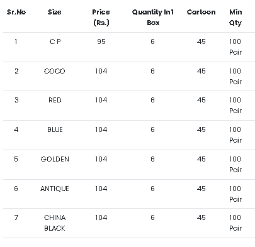Image resolution: width=255 pixels, height=247 pixels.
Task: Click the GOLDEN size cell
Action: [x=55, y=159]
